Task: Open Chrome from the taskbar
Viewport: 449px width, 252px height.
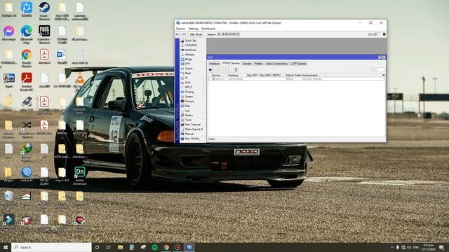Action: 166,247
